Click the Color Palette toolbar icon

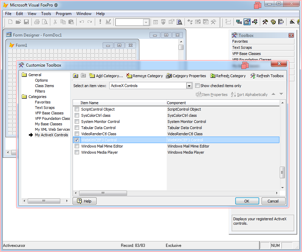tap(273, 22)
